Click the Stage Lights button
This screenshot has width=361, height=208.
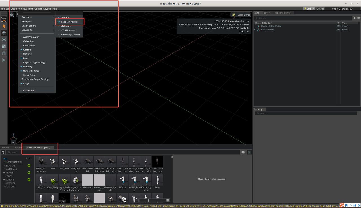point(241,15)
